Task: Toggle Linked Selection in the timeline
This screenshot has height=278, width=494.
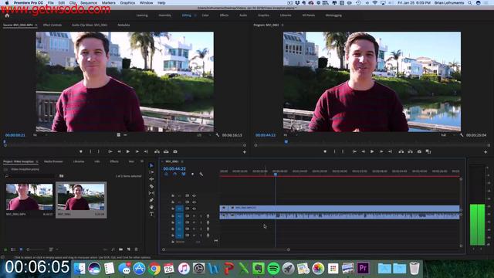Action: pyautogui.click(x=184, y=174)
